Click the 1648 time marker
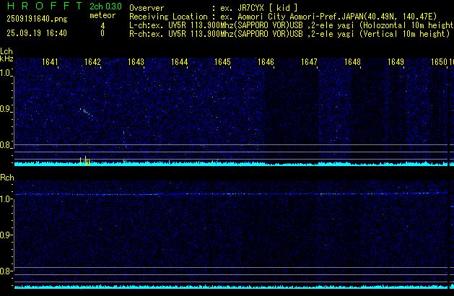This screenshot has height=296, width=454. click(x=352, y=62)
